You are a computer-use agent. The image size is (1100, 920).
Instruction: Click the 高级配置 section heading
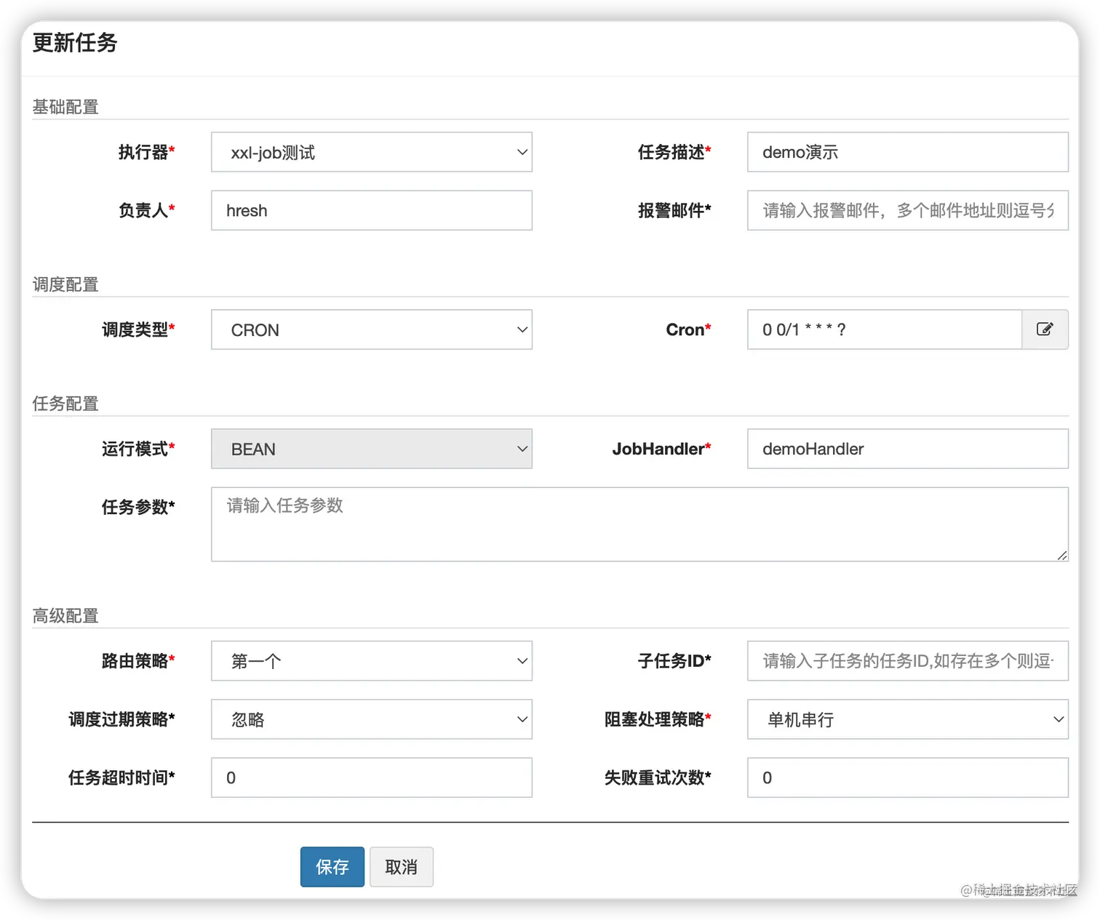(65, 616)
